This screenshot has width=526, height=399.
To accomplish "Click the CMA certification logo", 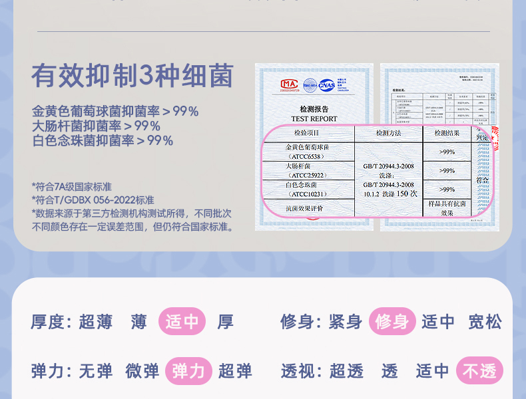I will point(289,84).
